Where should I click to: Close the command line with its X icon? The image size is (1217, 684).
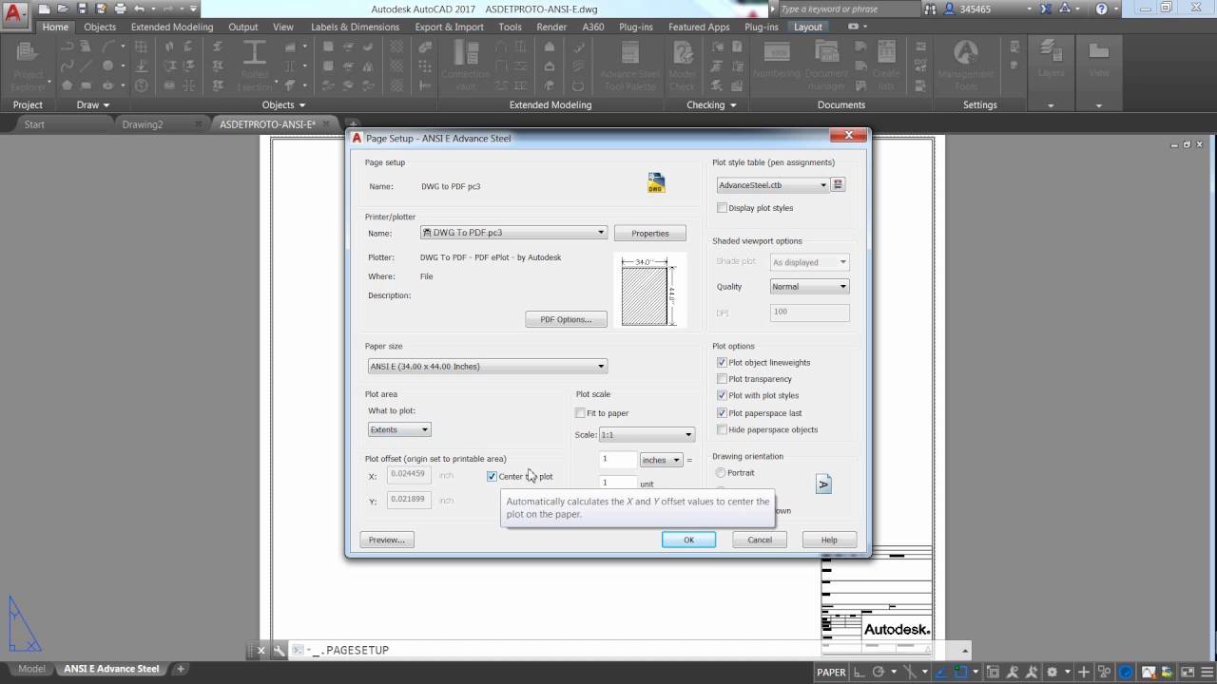pyautogui.click(x=261, y=650)
